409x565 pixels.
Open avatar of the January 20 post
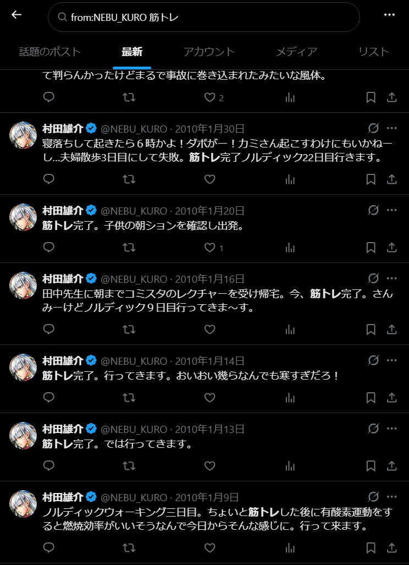pyautogui.click(x=23, y=217)
